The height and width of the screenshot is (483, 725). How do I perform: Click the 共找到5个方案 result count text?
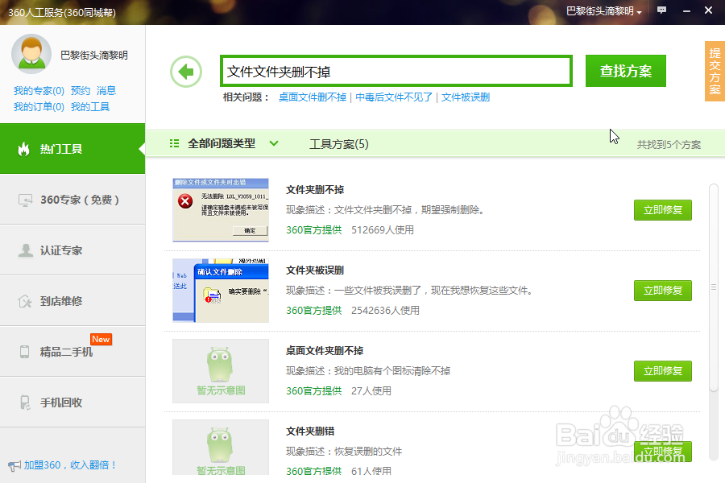pos(669,145)
